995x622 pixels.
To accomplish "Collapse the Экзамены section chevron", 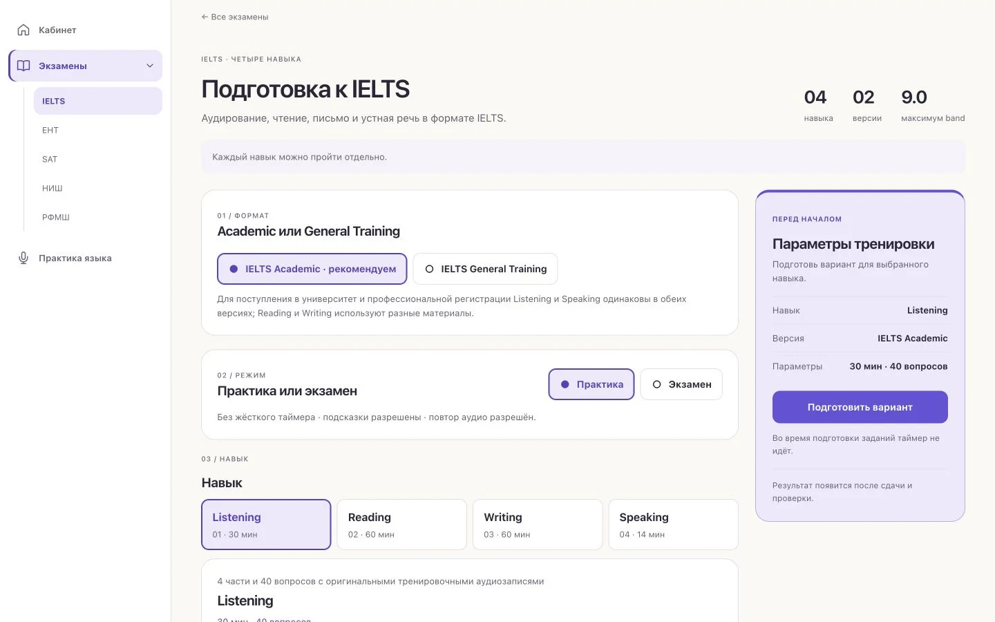I will (x=150, y=66).
